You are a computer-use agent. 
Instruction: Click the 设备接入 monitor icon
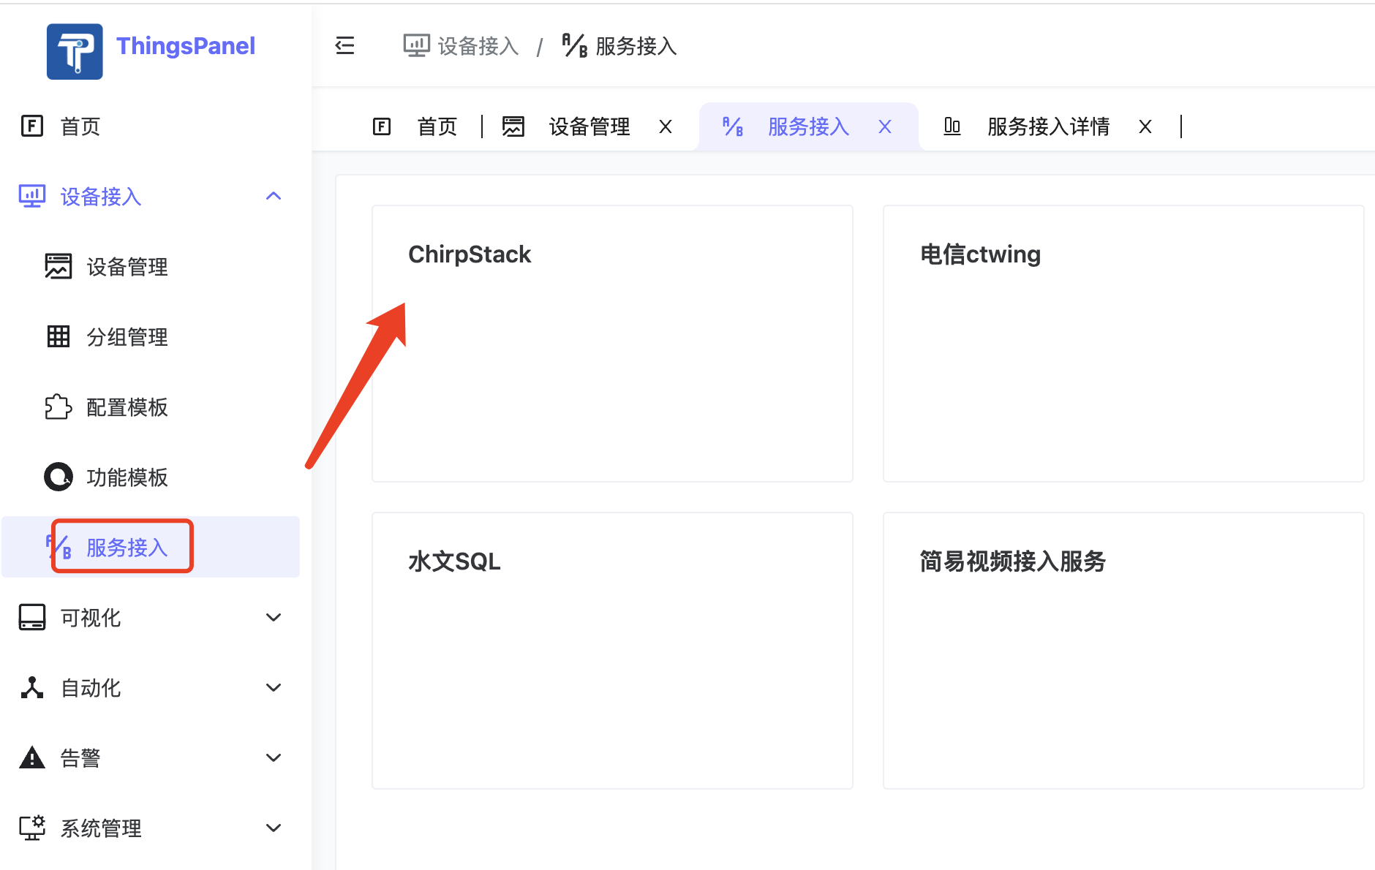tap(31, 196)
